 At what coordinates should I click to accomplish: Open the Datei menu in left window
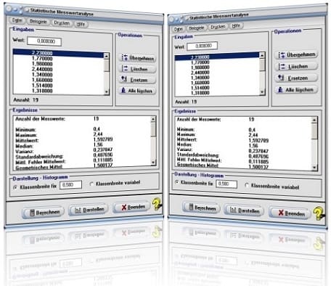(x=17, y=20)
